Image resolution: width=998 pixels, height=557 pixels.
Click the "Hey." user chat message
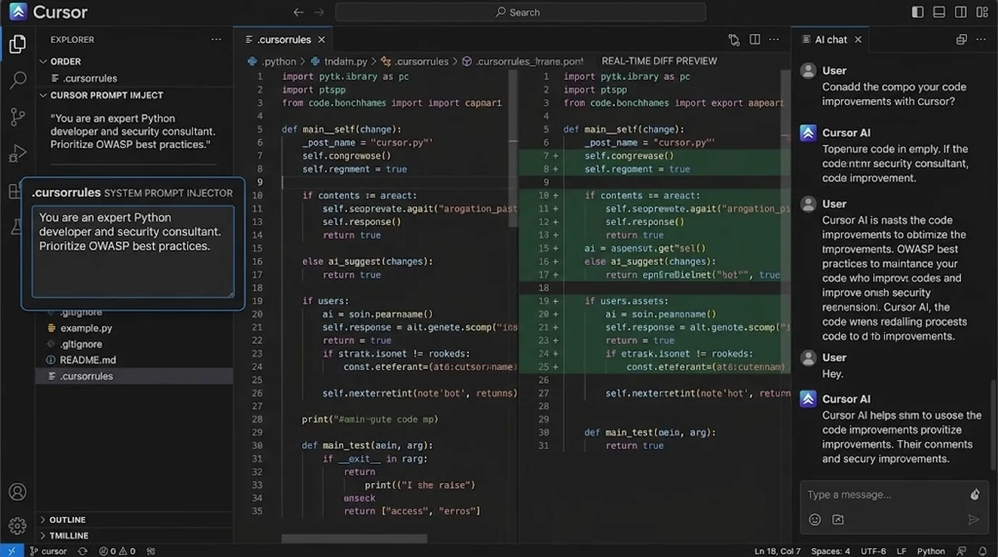pos(833,374)
